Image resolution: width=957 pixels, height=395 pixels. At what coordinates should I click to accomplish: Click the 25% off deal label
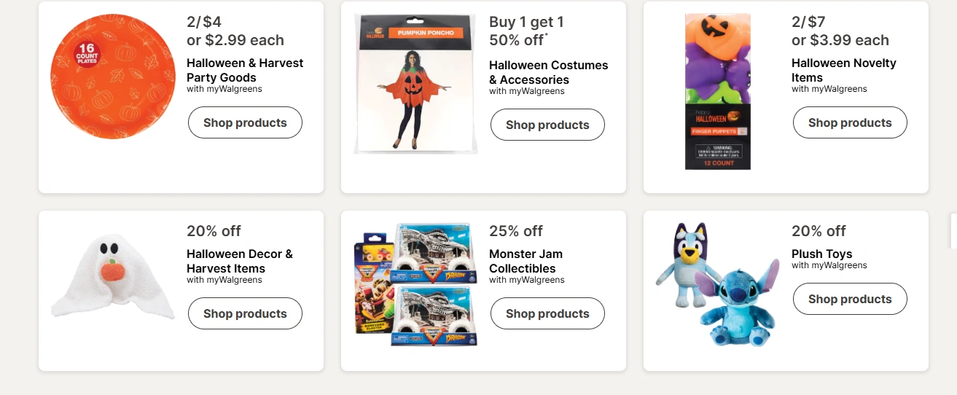pos(515,231)
